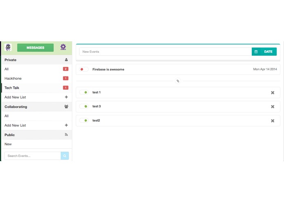Open the test2 event text
Image resolution: width=284 pixels, height=202 pixels.
pyautogui.click(x=96, y=121)
